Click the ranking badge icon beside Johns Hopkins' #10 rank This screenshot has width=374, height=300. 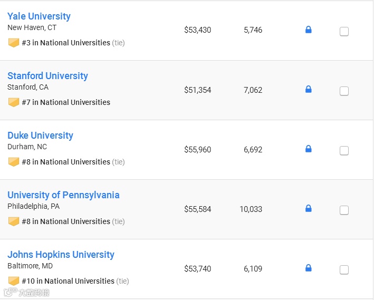(14, 281)
